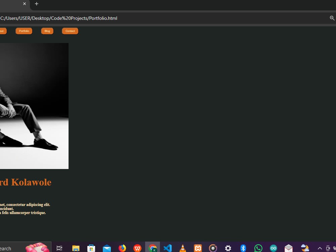Open VLC media player from the taskbar
This screenshot has height=252, width=336.
coord(182,248)
